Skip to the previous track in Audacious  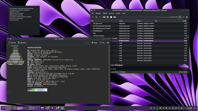tap(104, 17)
